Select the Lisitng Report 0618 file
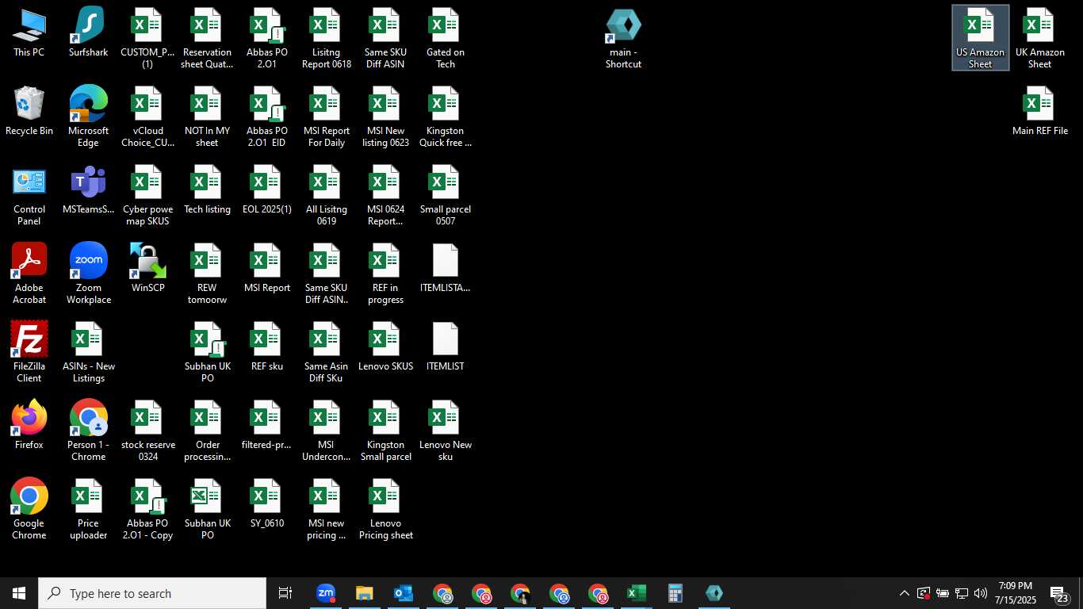Viewport: 1083px width, 609px height. click(x=326, y=39)
